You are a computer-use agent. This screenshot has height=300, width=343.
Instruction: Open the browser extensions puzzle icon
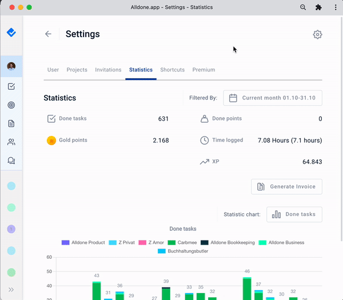point(318,7)
